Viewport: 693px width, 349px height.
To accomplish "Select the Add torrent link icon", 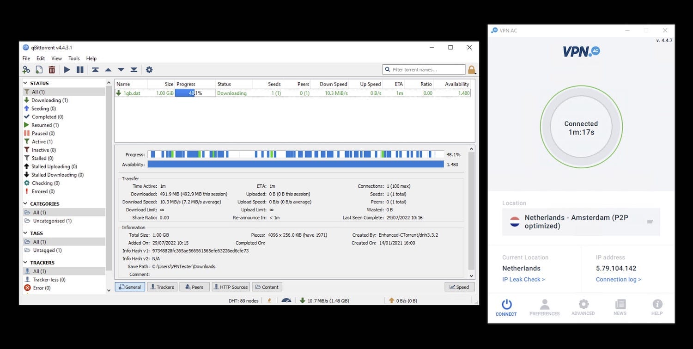I will (x=26, y=69).
